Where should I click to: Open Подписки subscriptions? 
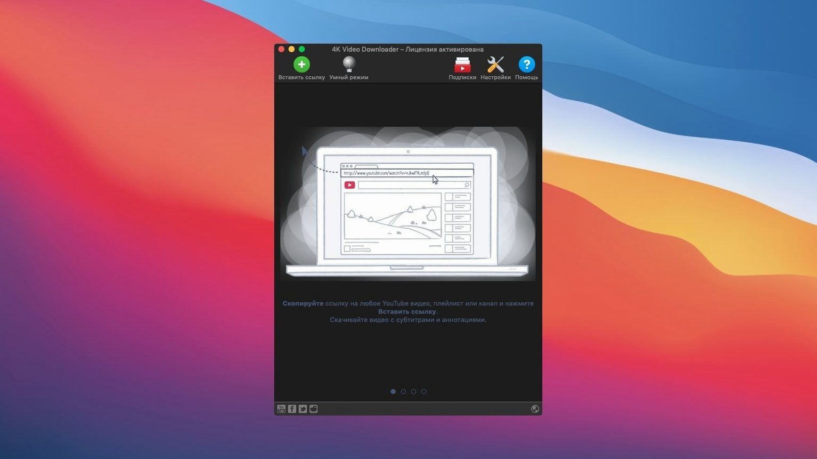(x=462, y=65)
